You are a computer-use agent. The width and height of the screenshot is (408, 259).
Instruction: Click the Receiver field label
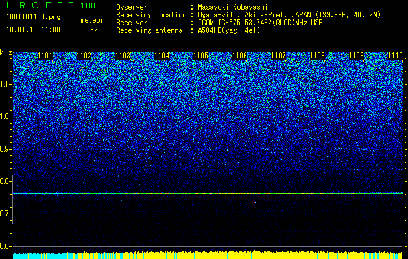pyautogui.click(x=132, y=23)
